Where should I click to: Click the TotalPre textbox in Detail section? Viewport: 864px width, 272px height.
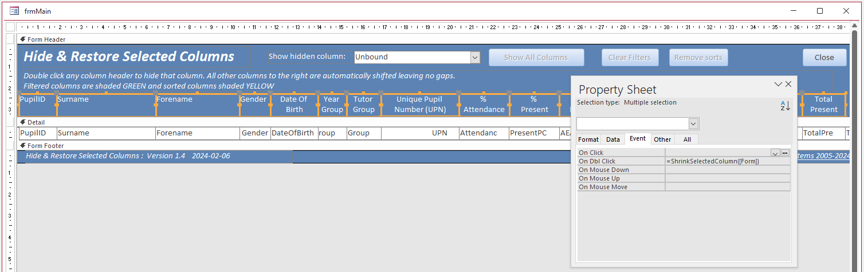coord(824,133)
